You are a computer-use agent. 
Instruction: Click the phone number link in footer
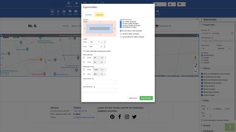(x=80, y=111)
